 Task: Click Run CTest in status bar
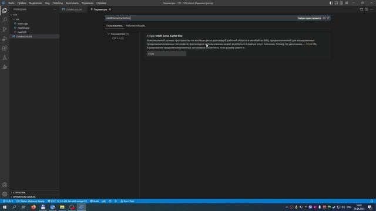[x=127, y=201]
